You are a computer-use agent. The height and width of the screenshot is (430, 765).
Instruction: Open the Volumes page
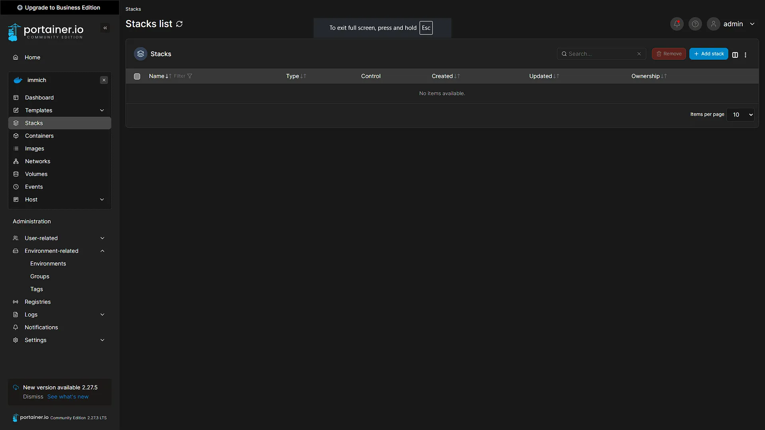[60, 174]
